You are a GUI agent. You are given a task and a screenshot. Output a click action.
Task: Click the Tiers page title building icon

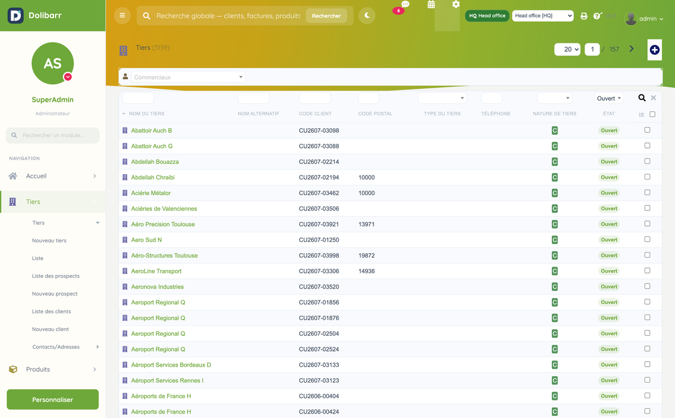123,51
